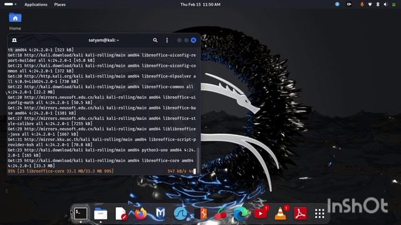Open the volume speaker indicator
Image resolution: width=401 pixels, height=225 pixels.
(385, 4)
